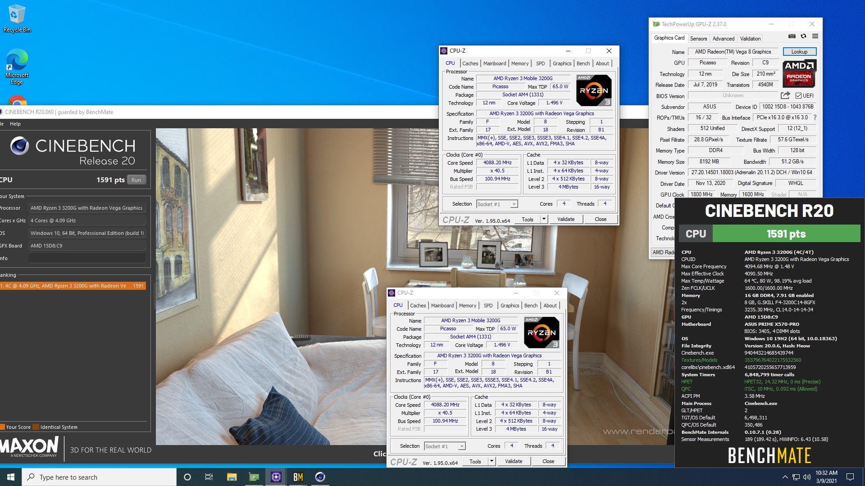This screenshot has height=486, width=865.
Task: Click Ryzen logo in upper CPU-Z window
Action: pyautogui.click(x=594, y=90)
